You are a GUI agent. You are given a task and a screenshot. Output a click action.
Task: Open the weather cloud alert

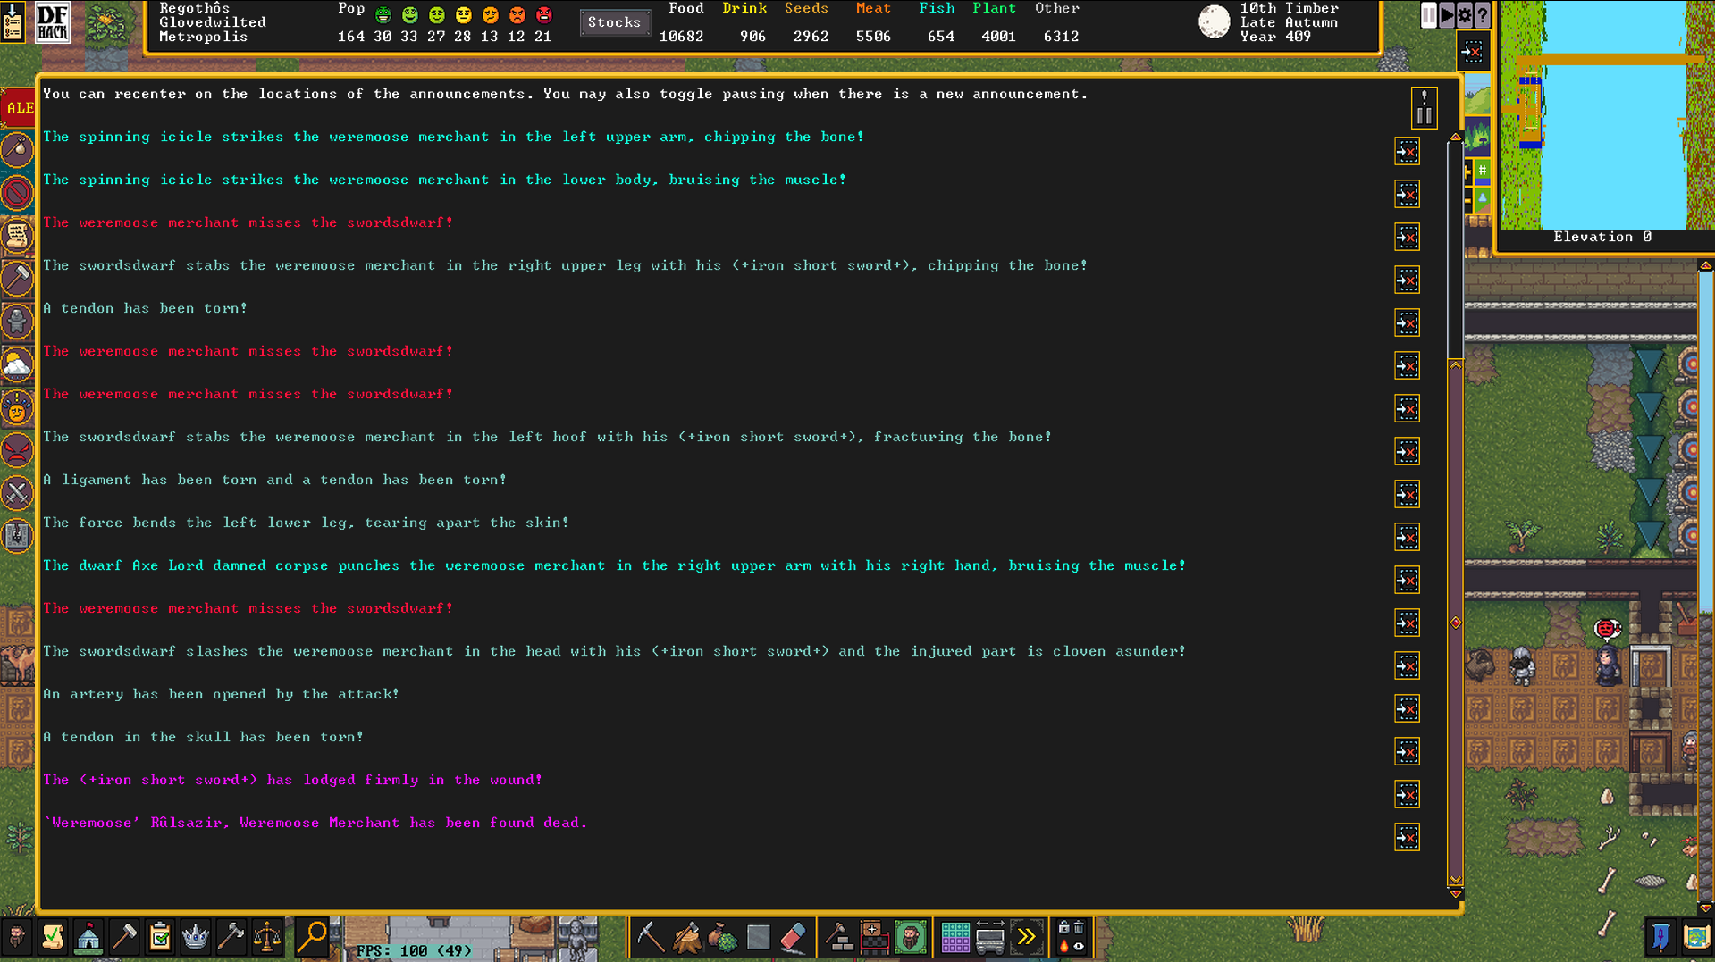18,364
